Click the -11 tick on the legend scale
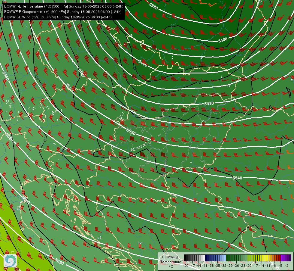 268,266
